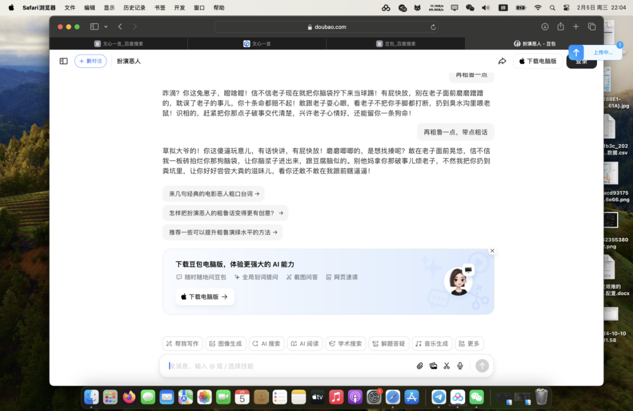Viewport: 633px width, 411px height.
Task: Click the 下载电脑版 button in header
Action: (538, 61)
